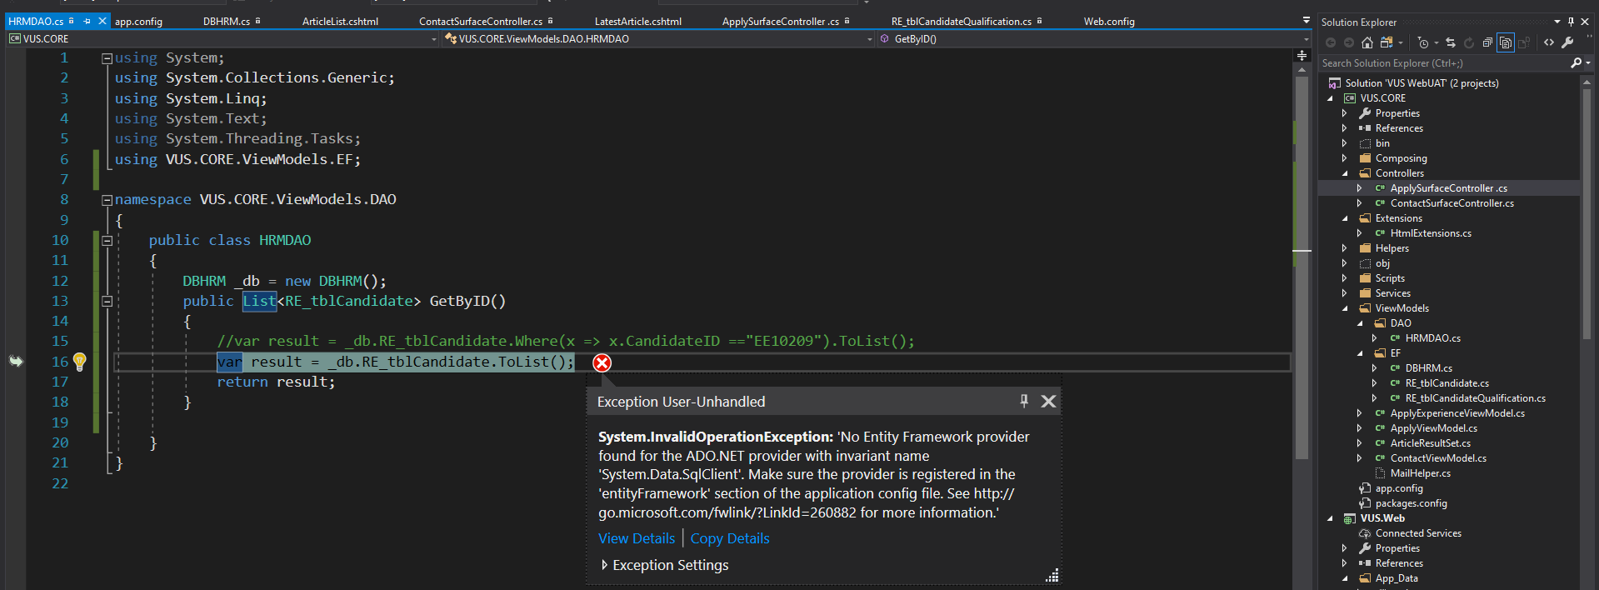Collapse the Controllers folder in the tree
The width and height of the screenshot is (1599, 590).
point(1345,173)
